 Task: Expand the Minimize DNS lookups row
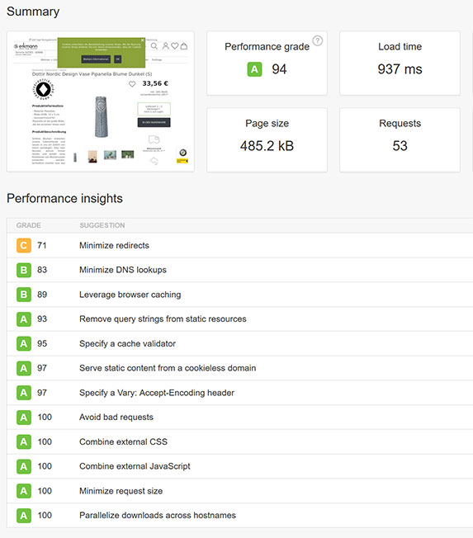239,270
